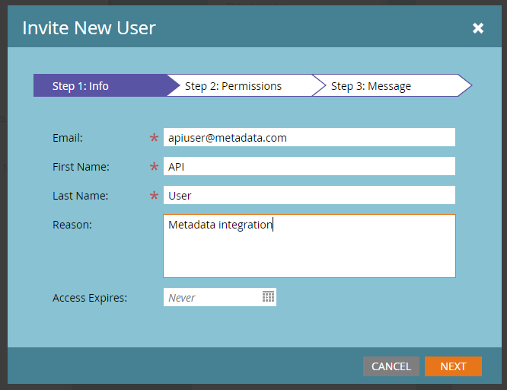507x390 pixels.
Task: Select the Last Name text box
Action: click(308, 195)
